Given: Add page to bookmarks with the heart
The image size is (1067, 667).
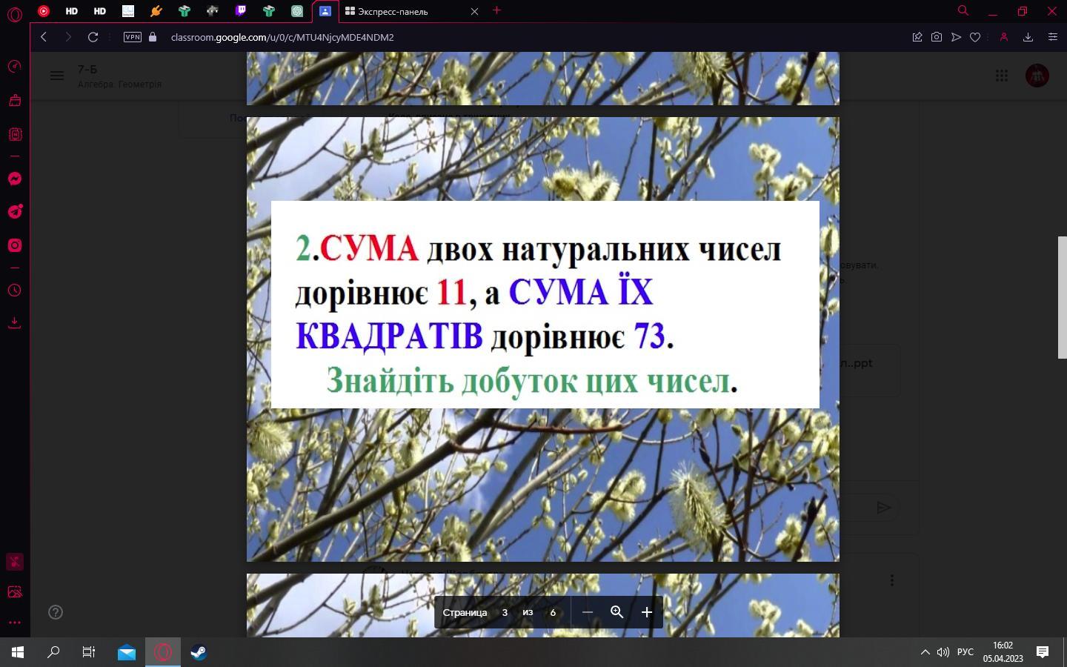Looking at the screenshot, I should tap(975, 37).
